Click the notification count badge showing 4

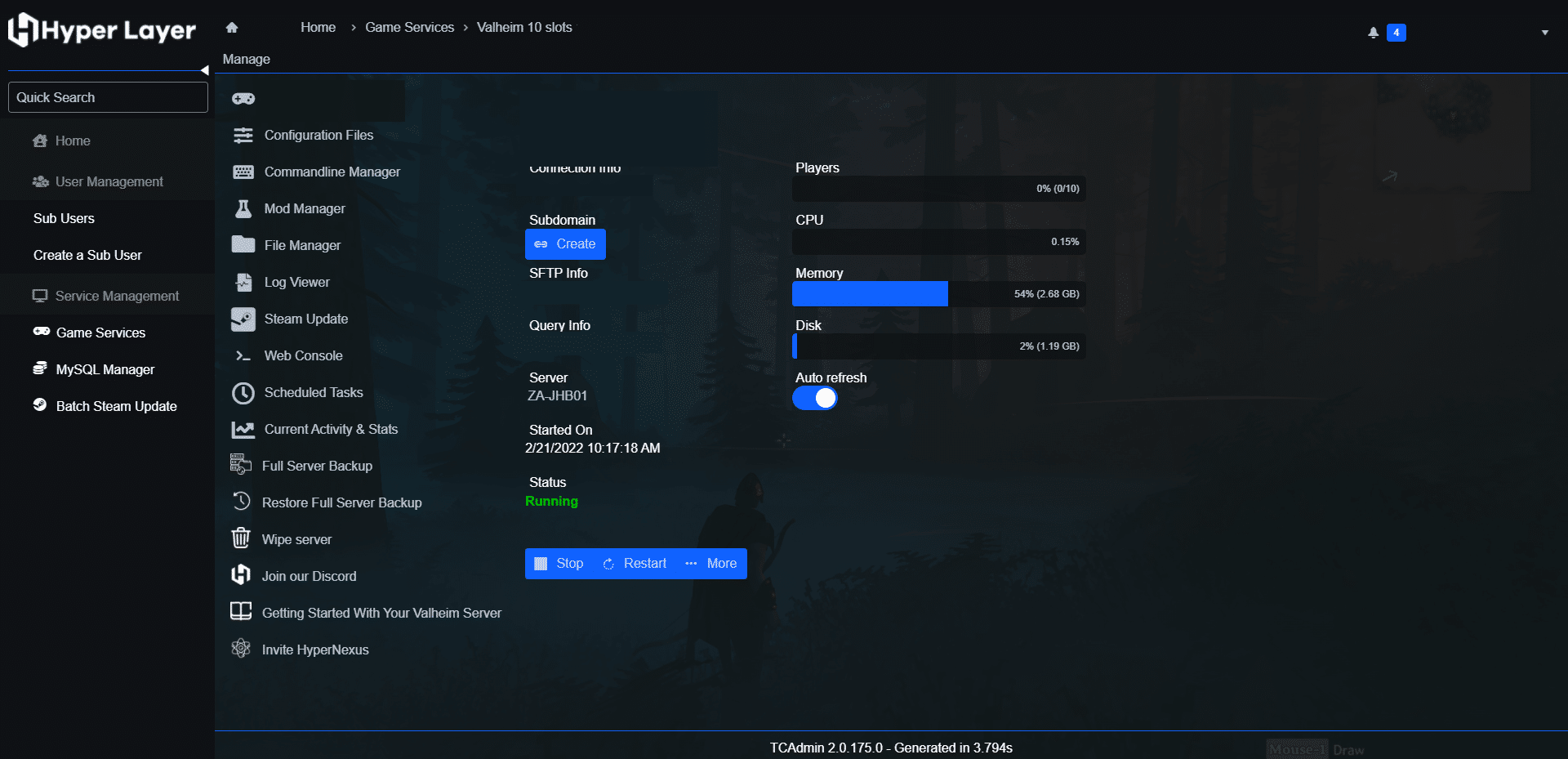(1396, 33)
